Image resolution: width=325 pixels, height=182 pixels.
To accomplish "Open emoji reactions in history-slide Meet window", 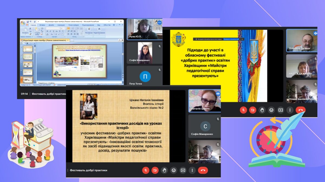I will (x=174, y=170).
